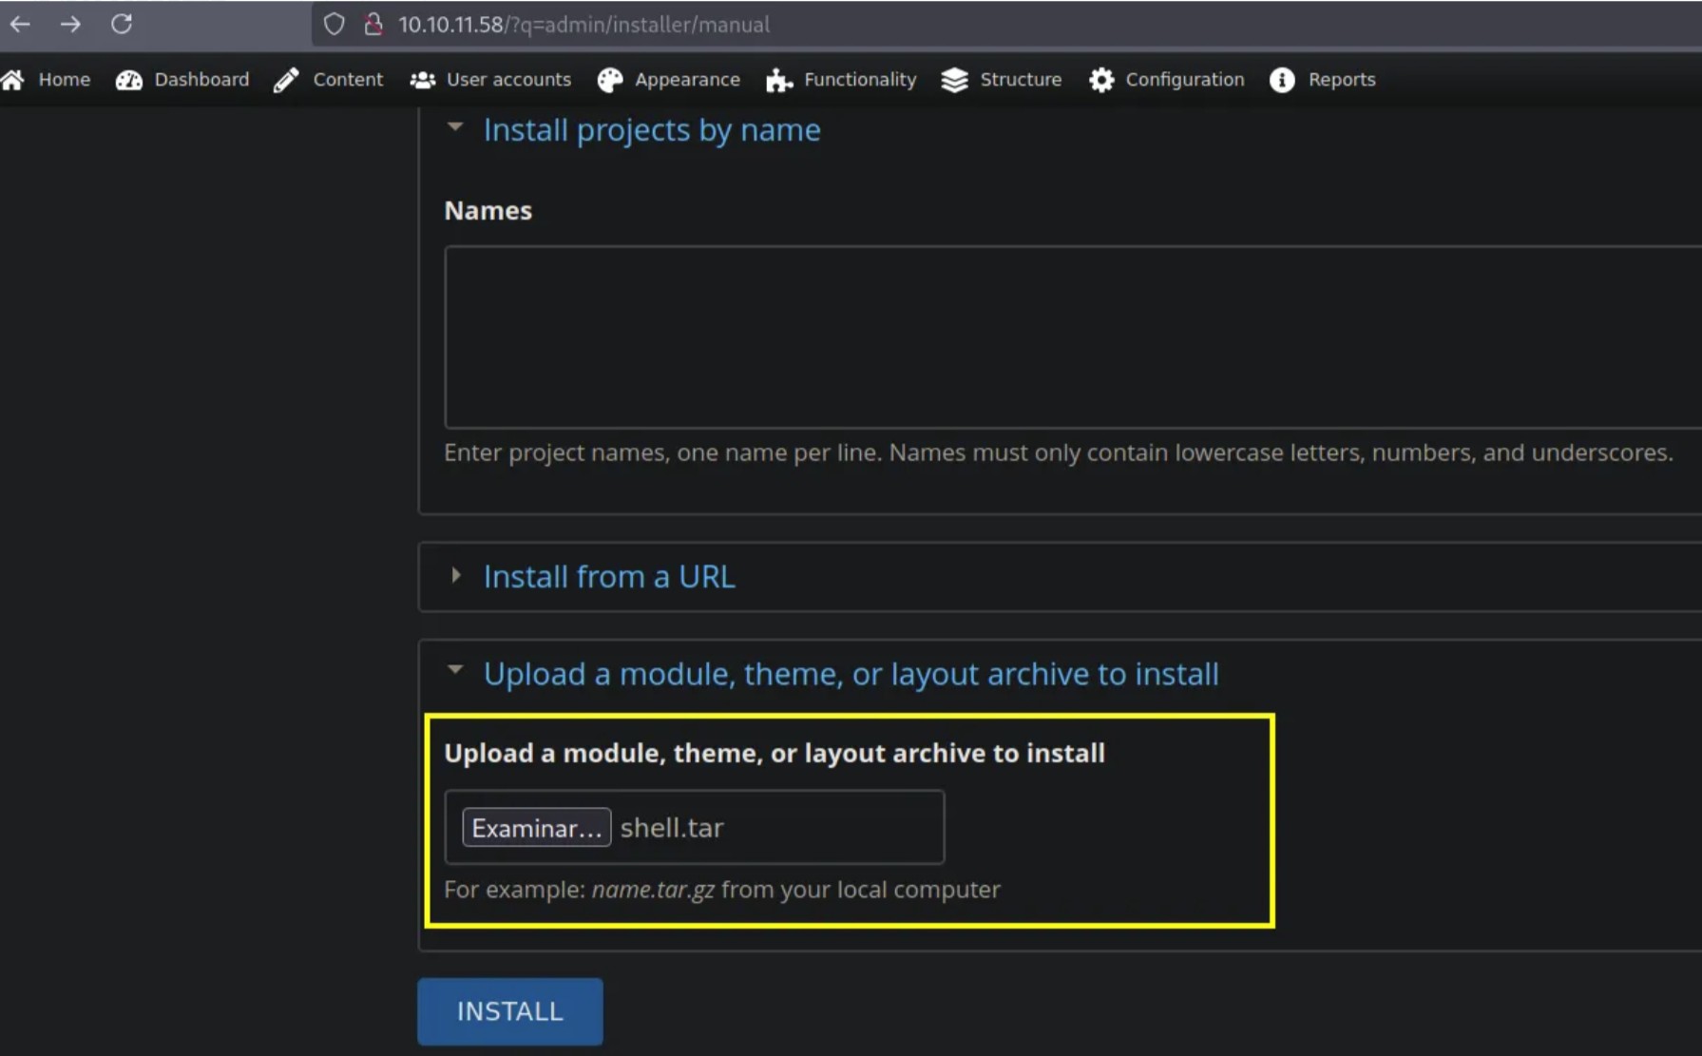Click the Configuration gear icon
Viewport: 1702px width, 1056px height.
(1101, 80)
